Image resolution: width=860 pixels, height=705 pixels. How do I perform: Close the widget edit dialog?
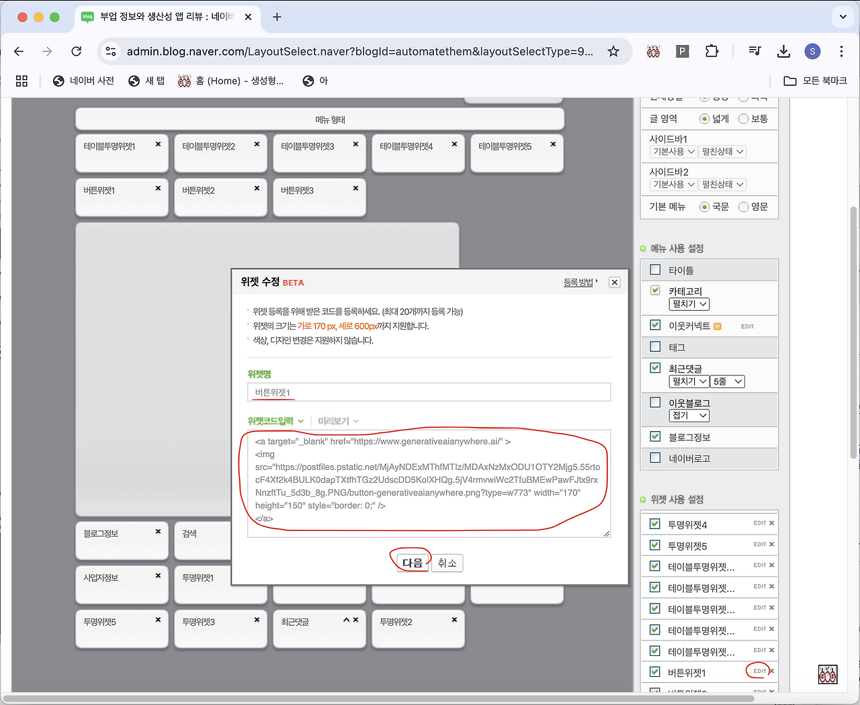(x=614, y=282)
